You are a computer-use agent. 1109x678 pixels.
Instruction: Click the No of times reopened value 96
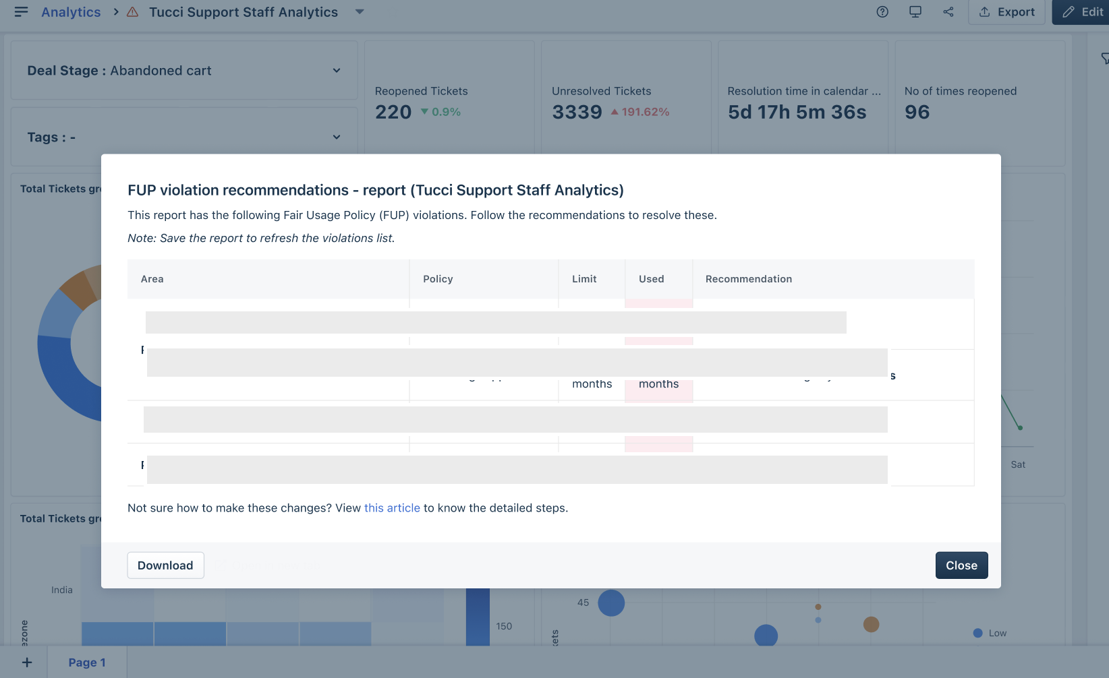(917, 112)
